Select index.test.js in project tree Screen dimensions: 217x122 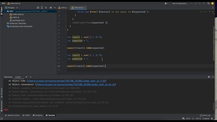(17, 14)
